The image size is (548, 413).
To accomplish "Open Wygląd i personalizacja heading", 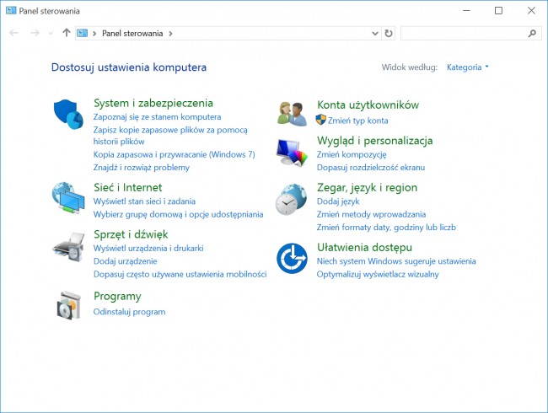I will pos(374,141).
